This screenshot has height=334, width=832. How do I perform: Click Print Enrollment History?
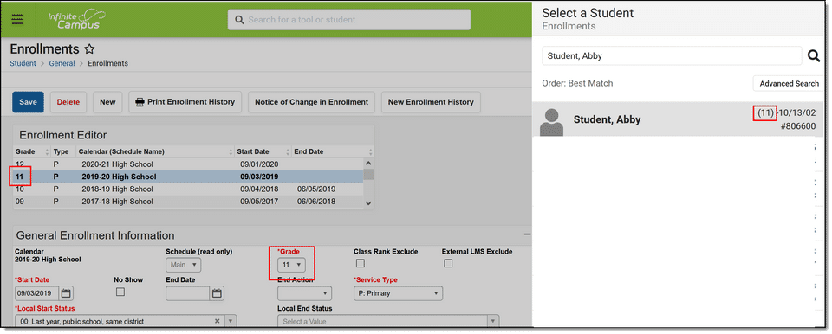point(185,102)
